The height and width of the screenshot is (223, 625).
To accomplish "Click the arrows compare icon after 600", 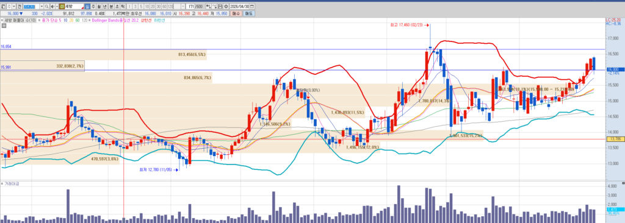I will tap(208, 7).
